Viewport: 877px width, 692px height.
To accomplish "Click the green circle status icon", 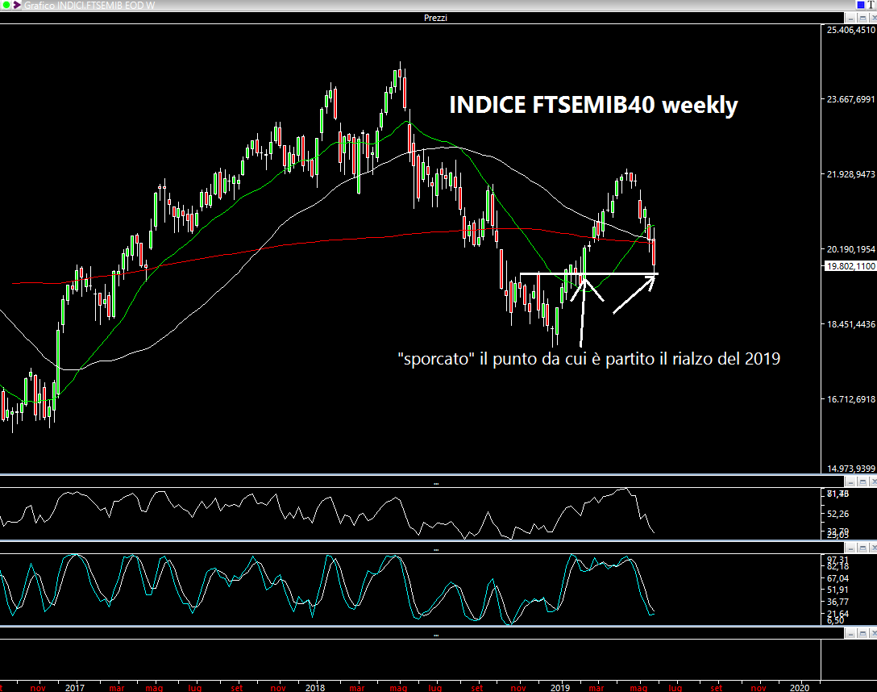I will 6,5.
